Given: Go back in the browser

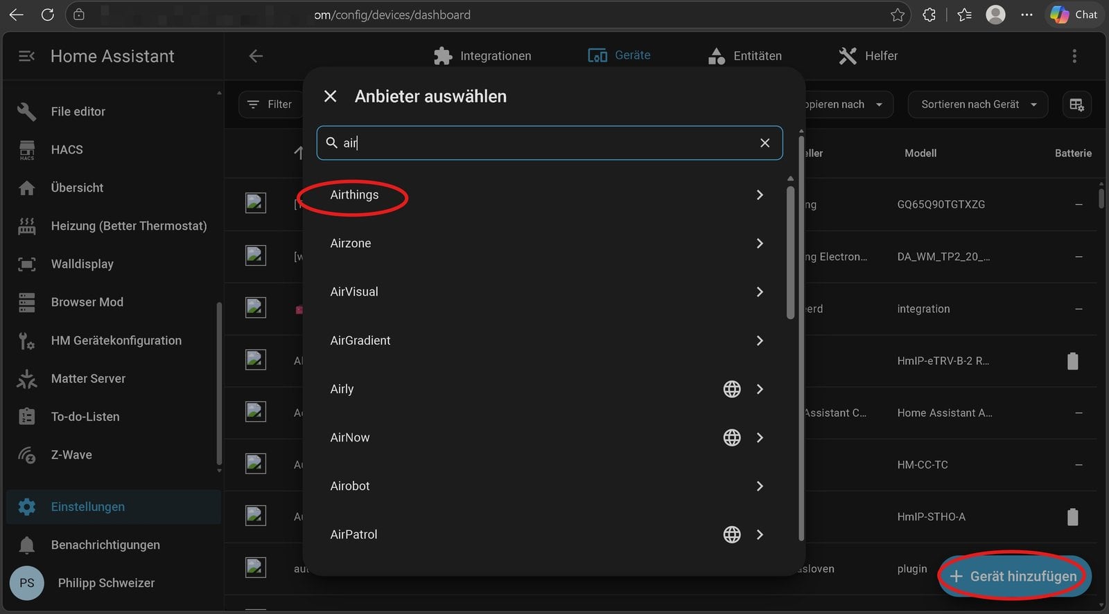Looking at the screenshot, I should click(x=17, y=15).
